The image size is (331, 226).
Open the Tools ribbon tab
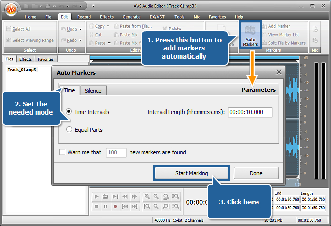(x=179, y=17)
